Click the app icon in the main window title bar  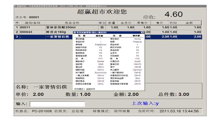click(15, 6)
